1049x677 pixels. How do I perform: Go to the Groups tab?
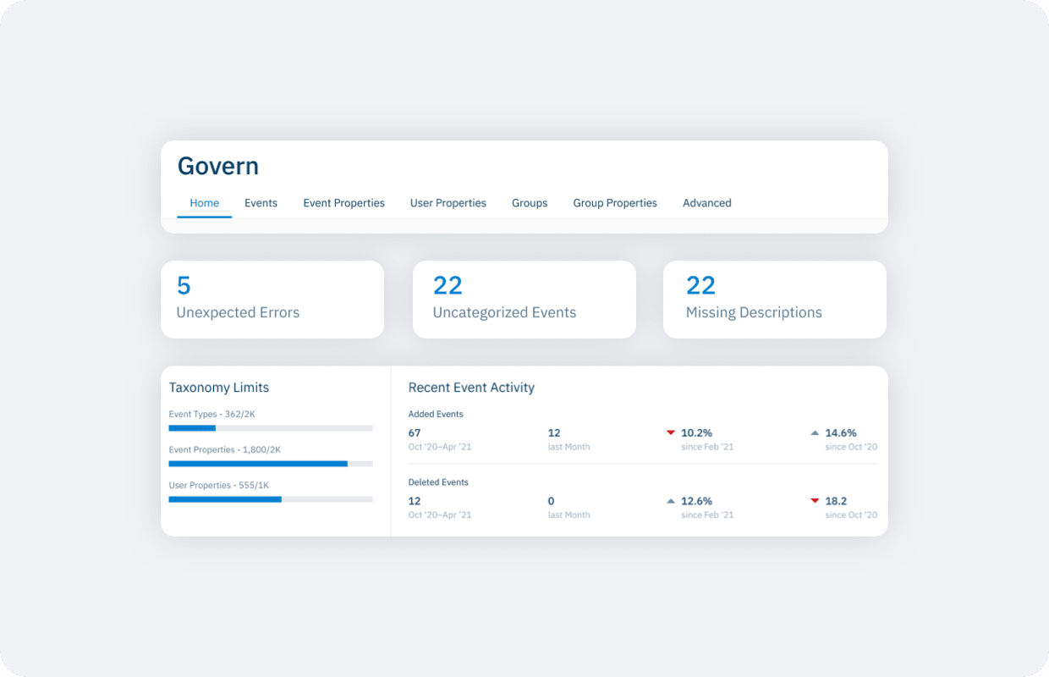pyautogui.click(x=530, y=203)
